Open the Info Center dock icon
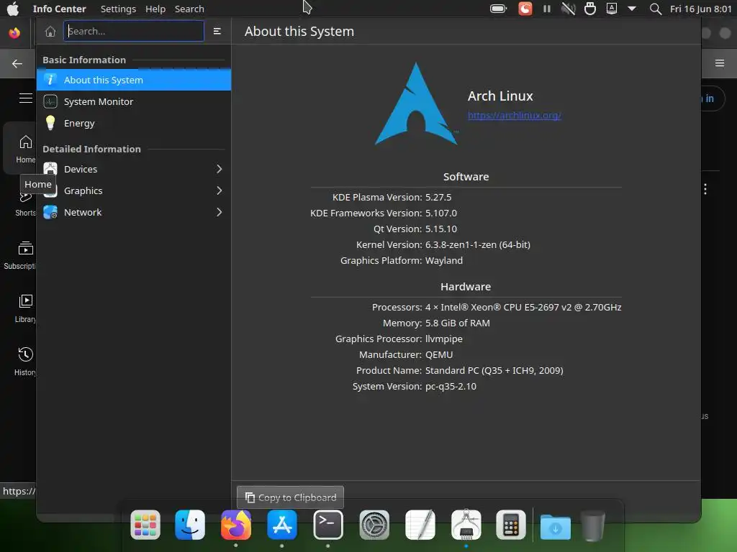The width and height of the screenshot is (737, 552). pyautogui.click(x=466, y=525)
